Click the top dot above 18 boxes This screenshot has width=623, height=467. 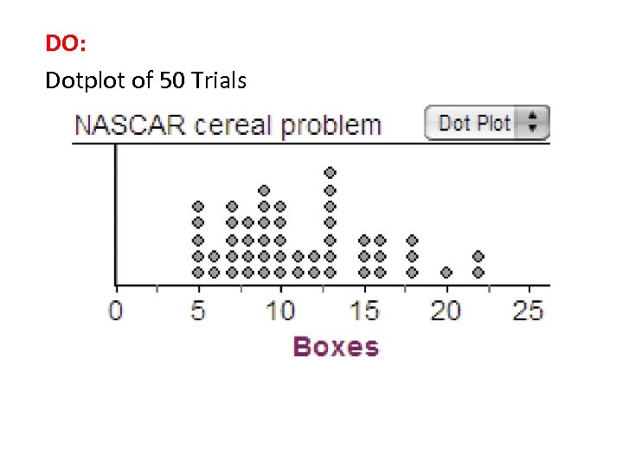413,240
